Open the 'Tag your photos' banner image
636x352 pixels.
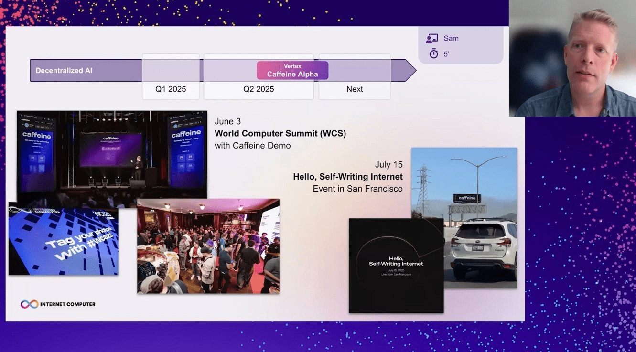63,240
